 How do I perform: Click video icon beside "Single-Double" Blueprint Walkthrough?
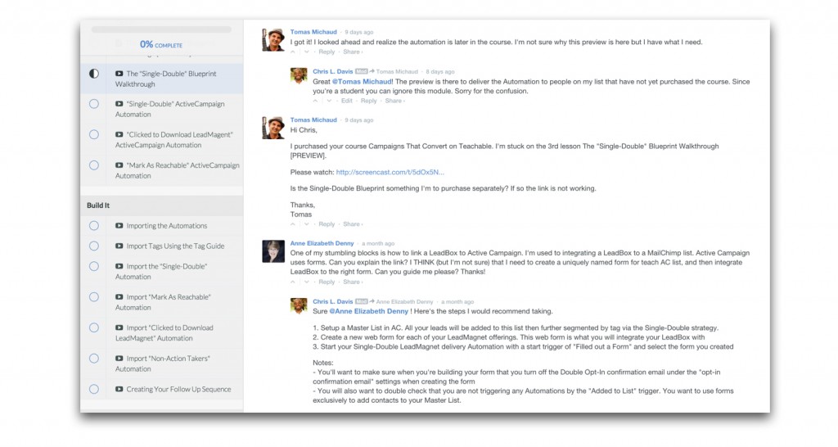pos(119,74)
